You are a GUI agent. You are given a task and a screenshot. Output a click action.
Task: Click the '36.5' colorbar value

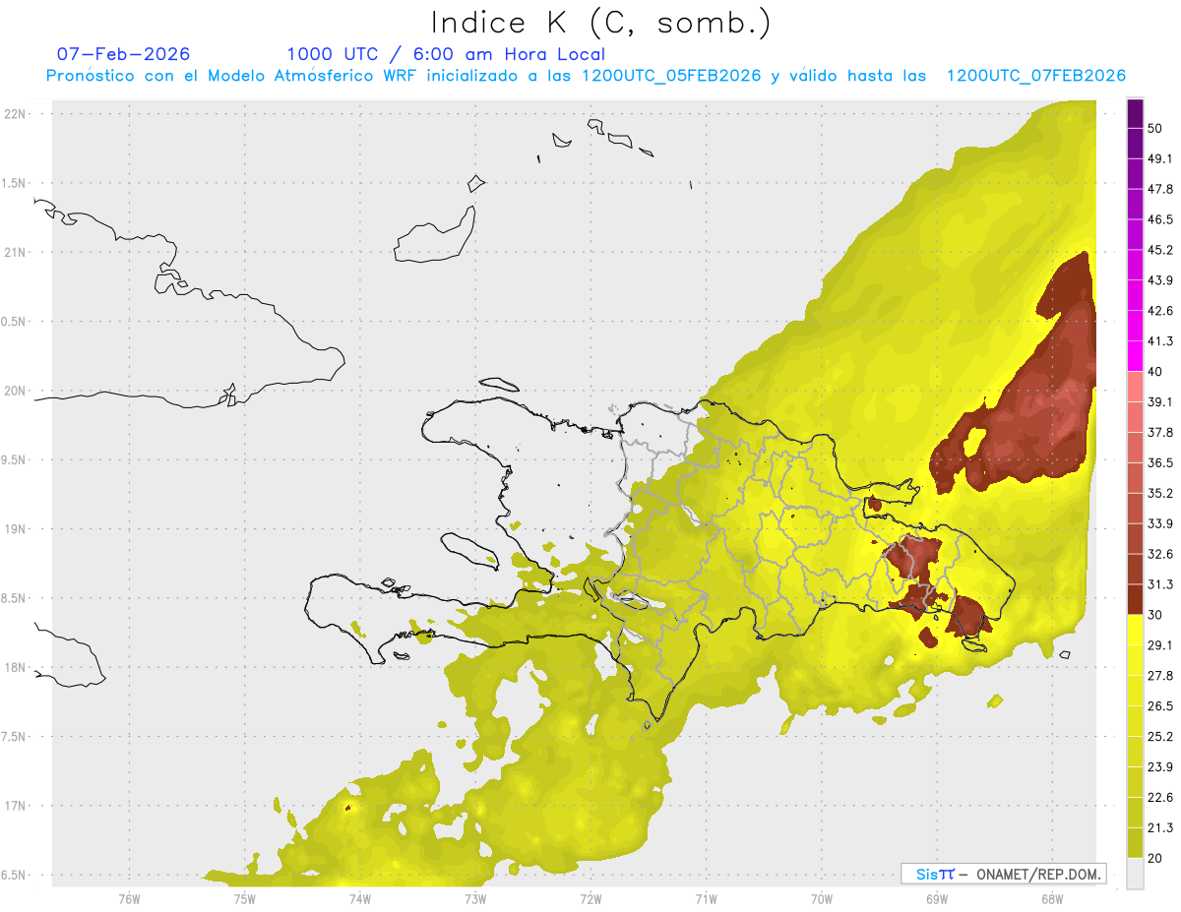1160,463
